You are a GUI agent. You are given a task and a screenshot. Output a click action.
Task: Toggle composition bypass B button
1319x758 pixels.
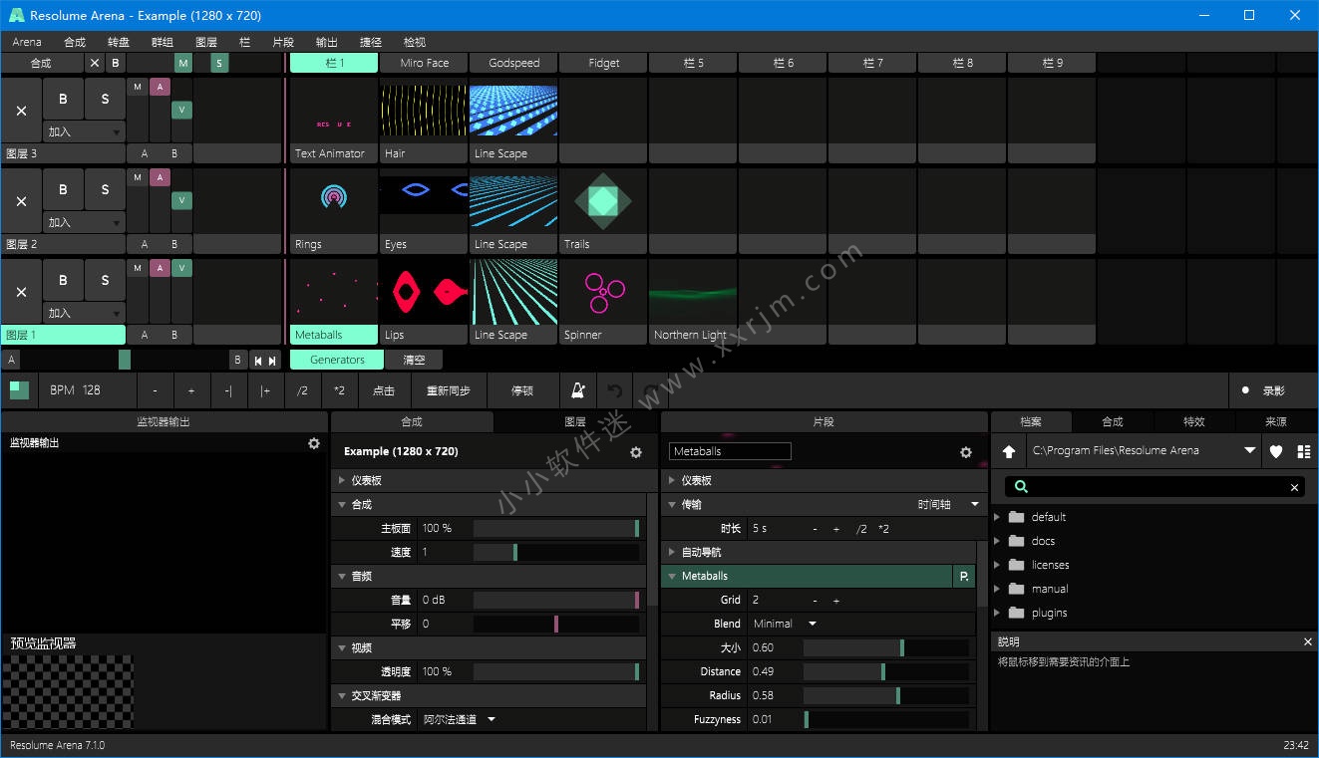point(116,63)
